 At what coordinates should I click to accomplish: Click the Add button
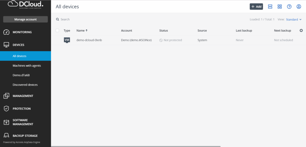tap(256, 7)
